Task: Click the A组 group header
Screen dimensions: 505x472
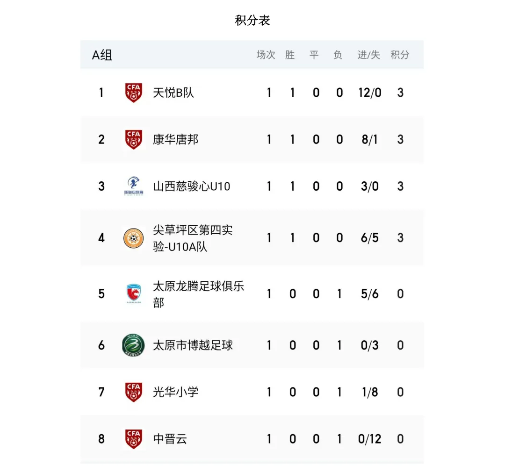Action: point(102,55)
